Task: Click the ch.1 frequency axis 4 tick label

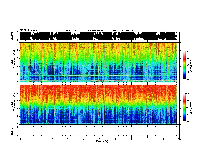Action: point(18,66)
